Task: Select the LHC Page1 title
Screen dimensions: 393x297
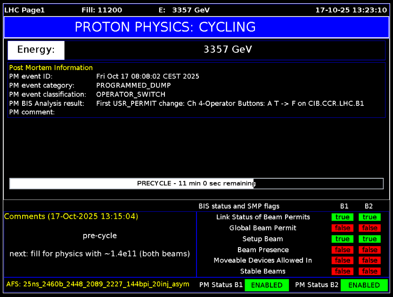Action: (25, 10)
